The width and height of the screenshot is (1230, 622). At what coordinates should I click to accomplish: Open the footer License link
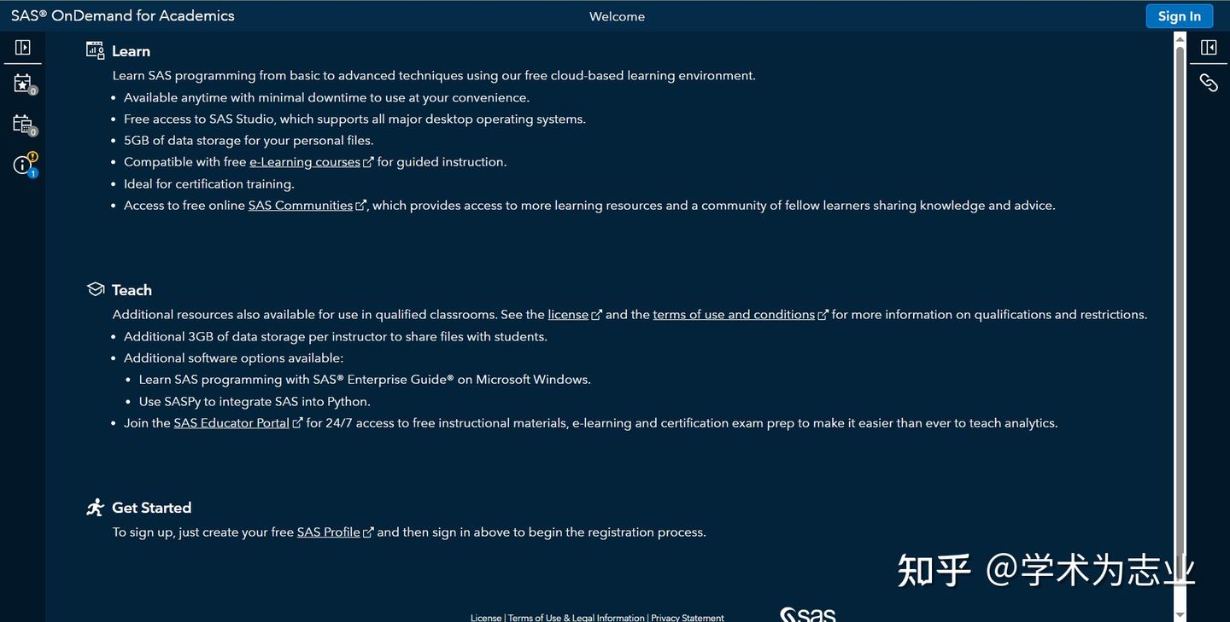click(486, 618)
